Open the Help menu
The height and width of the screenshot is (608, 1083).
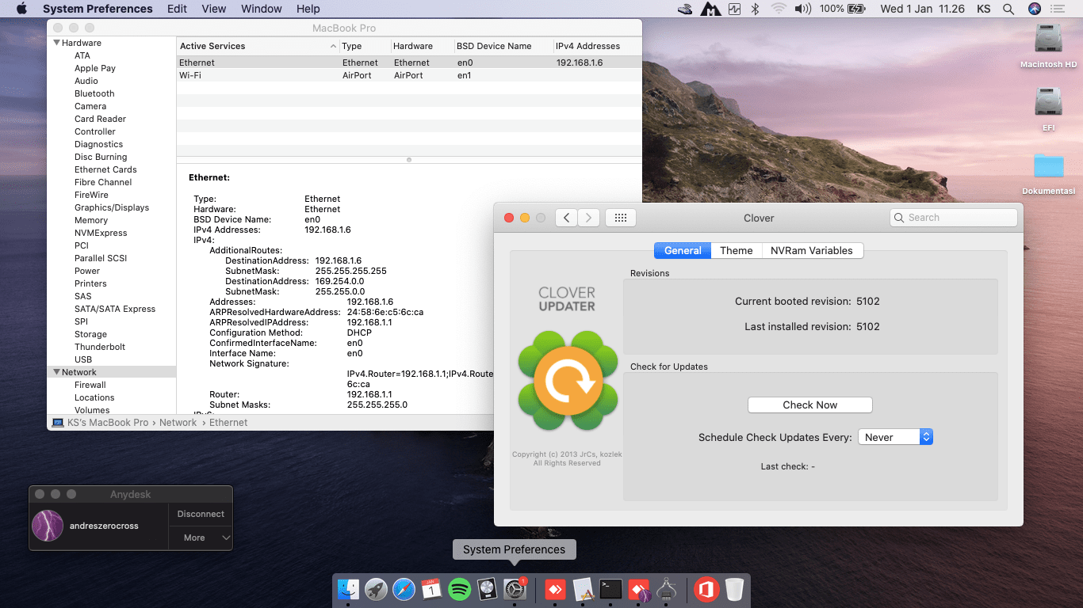click(308, 9)
